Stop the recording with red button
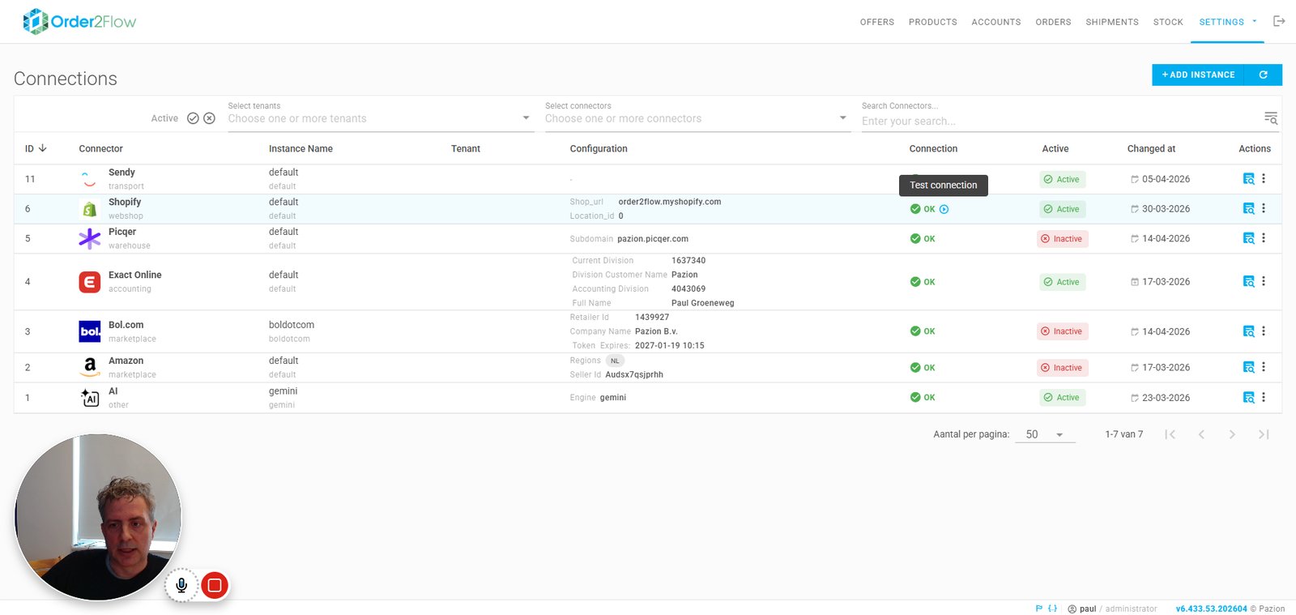This screenshot has width=1296, height=615. (215, 585)
